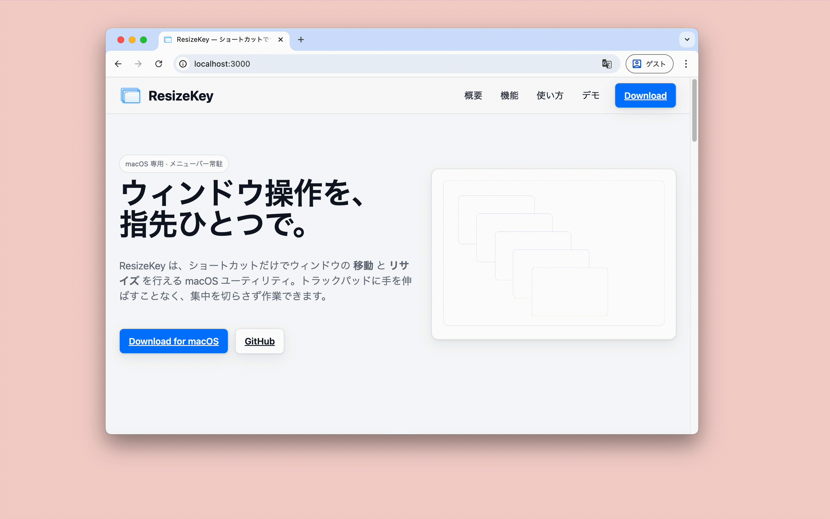The image size is (830, 519).
Task: Go to 機能 nav section
Action: tap(509, 95)
